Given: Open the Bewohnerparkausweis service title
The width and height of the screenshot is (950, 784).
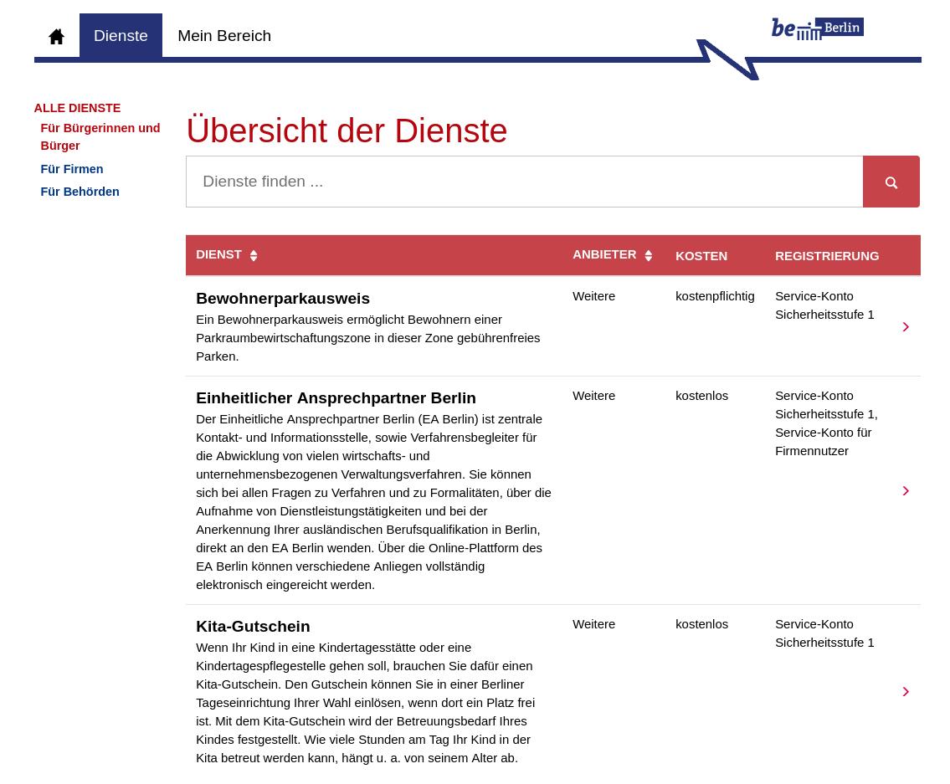Looking at the screenshot, I should pyautogui.click(x=282, y=299).
